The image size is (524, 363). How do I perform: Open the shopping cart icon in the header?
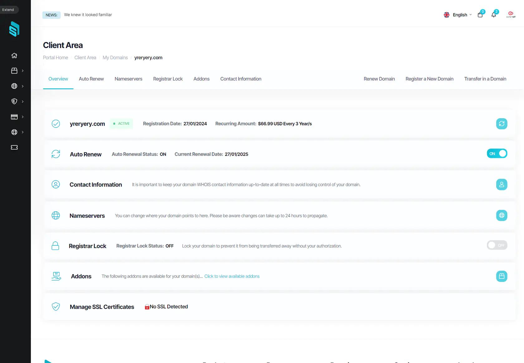480,15
